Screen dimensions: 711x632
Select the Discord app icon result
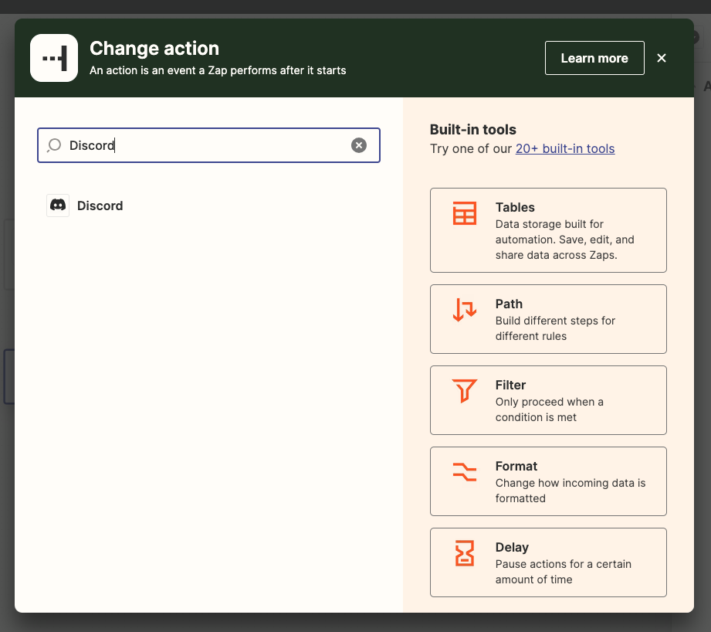58,206
